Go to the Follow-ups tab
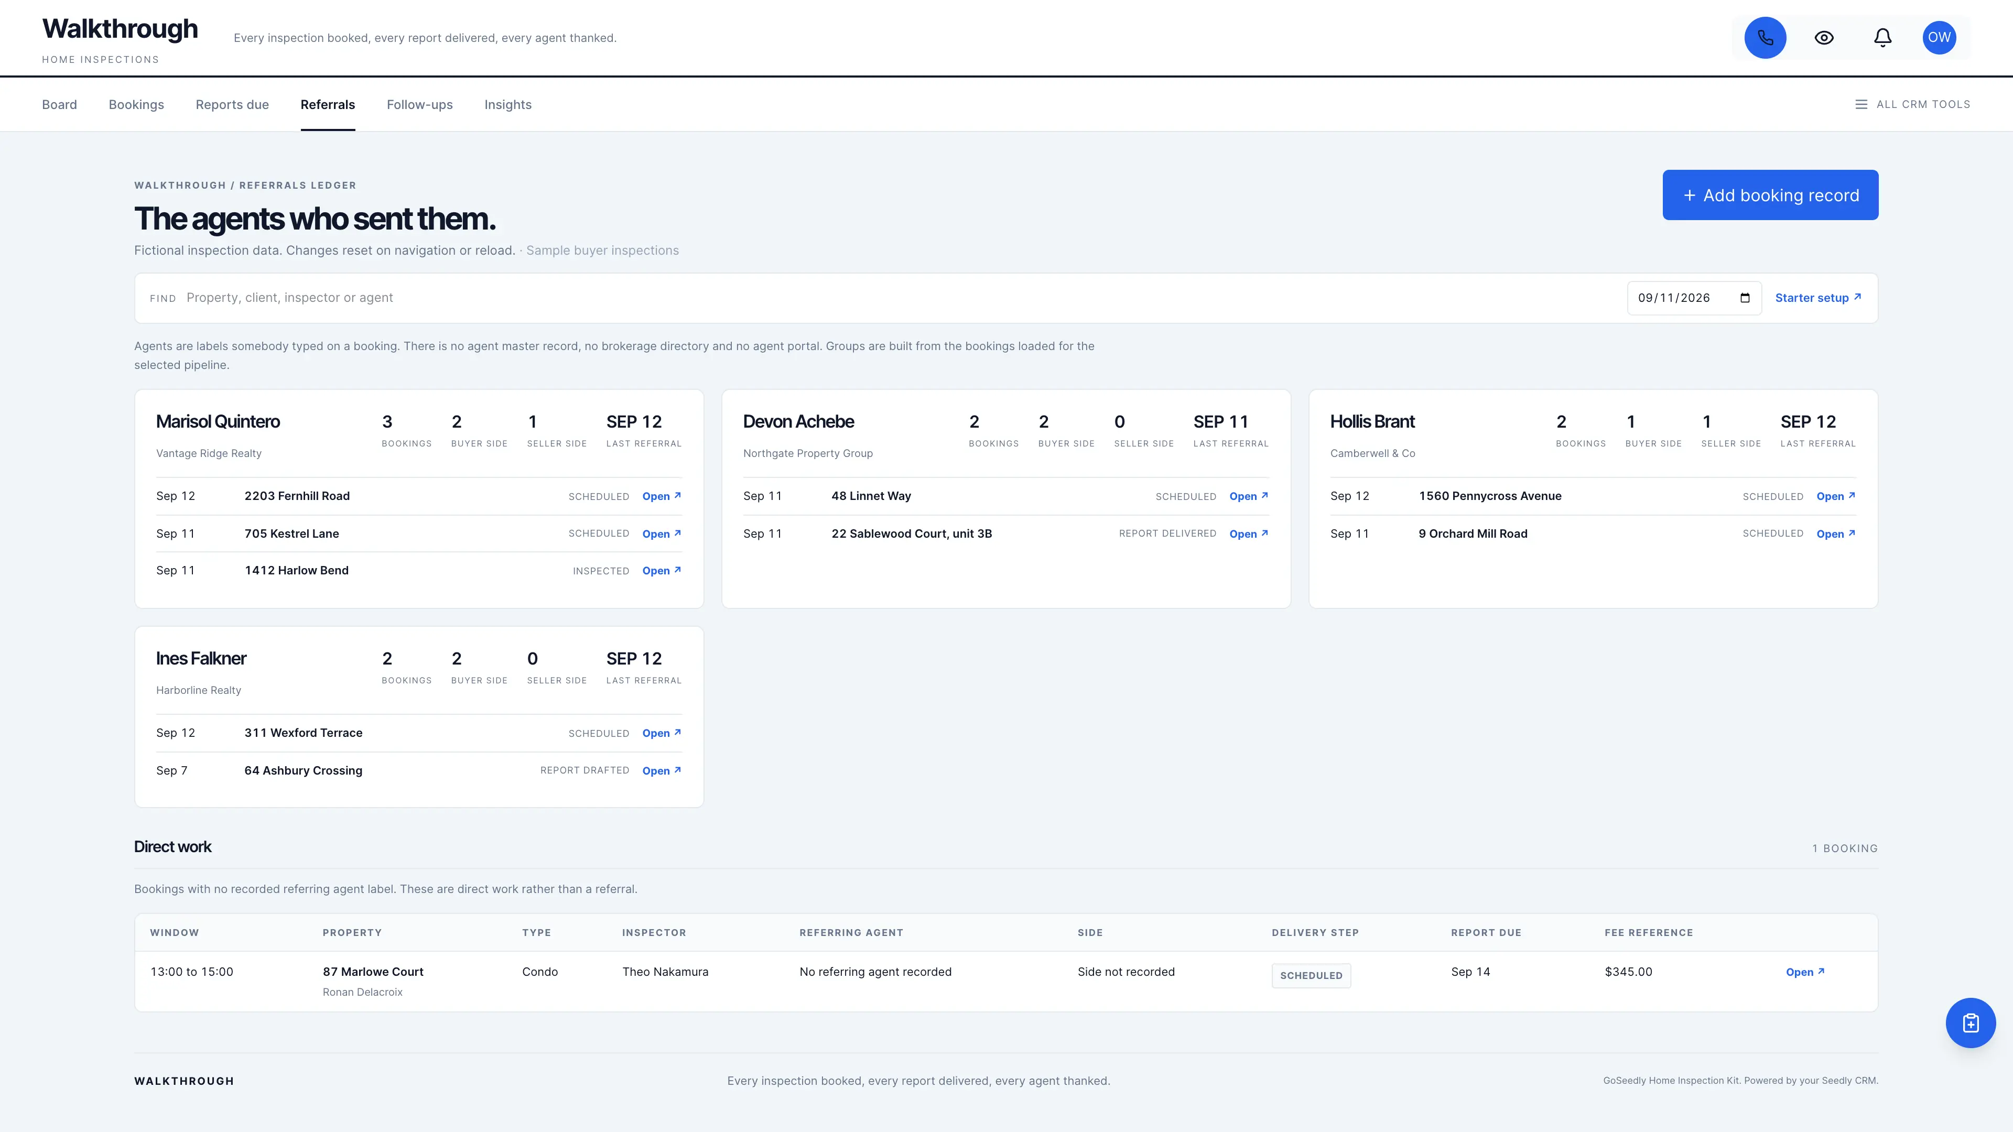The width and height of the screenshot is (2013, 1132). tap(419, 105)
